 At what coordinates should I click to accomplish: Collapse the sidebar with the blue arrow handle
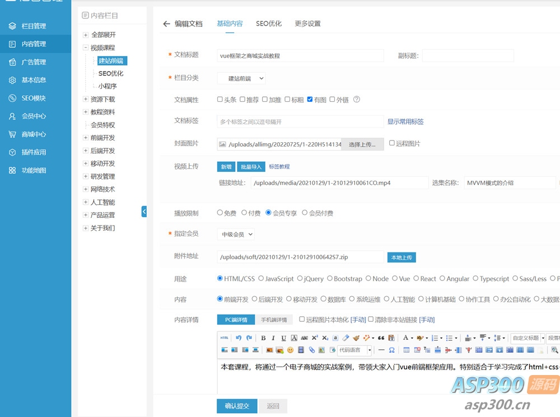pos(144,212)
